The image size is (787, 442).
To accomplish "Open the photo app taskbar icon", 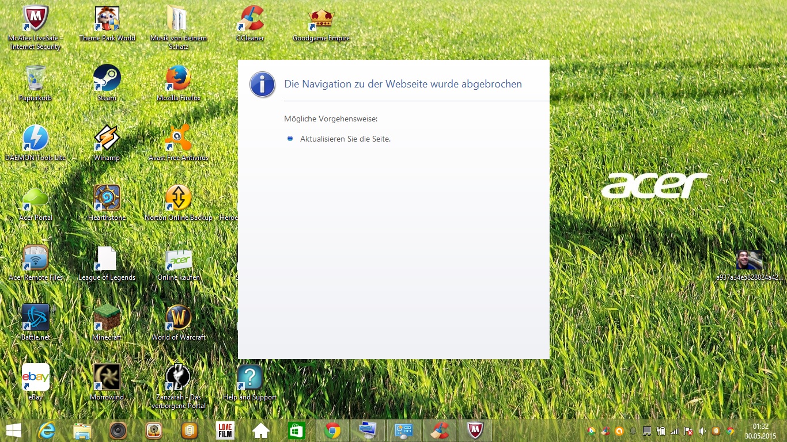I will pos(154,430).
